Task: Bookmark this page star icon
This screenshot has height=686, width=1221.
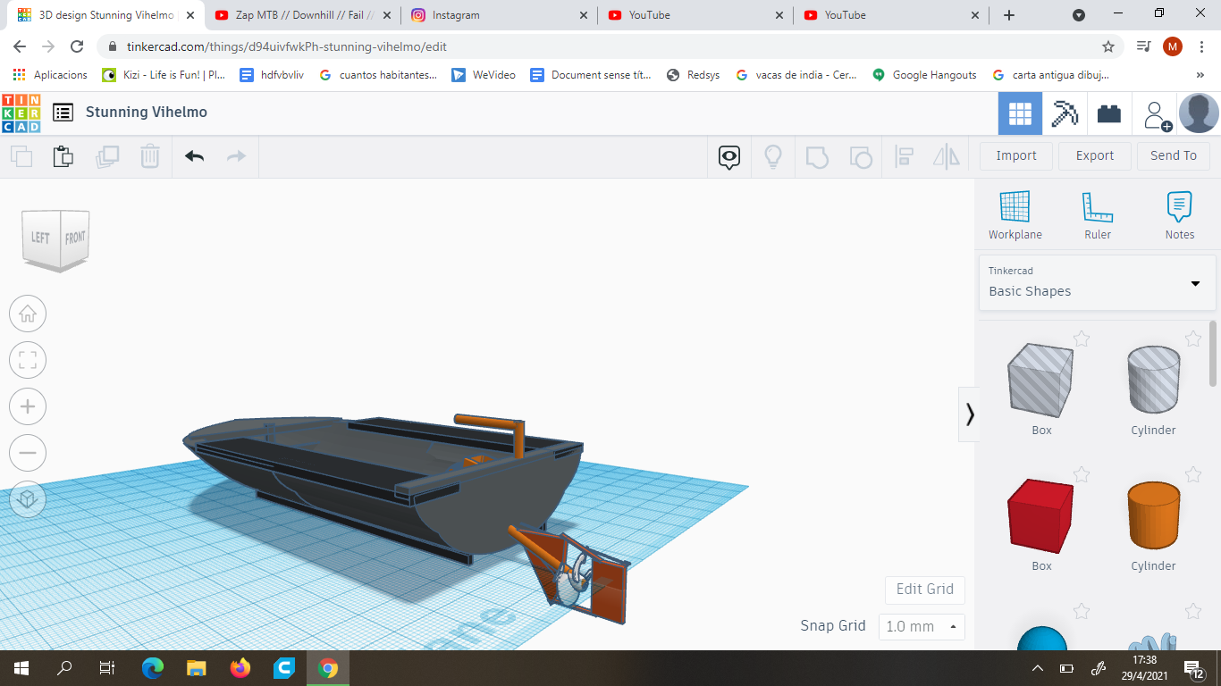Action: tap(1108, 46)
